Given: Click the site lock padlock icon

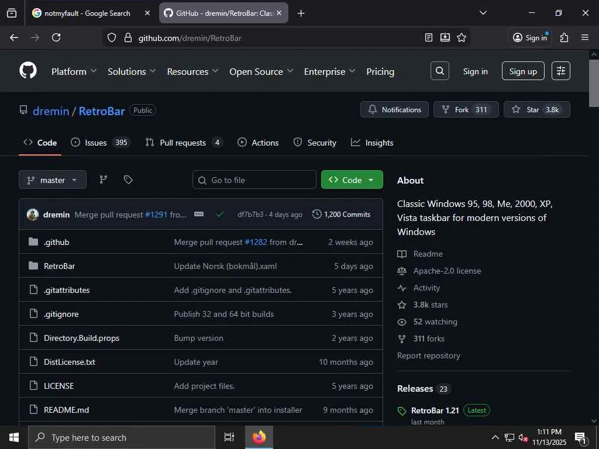Looking at the screenshot, I should (128, 37).
